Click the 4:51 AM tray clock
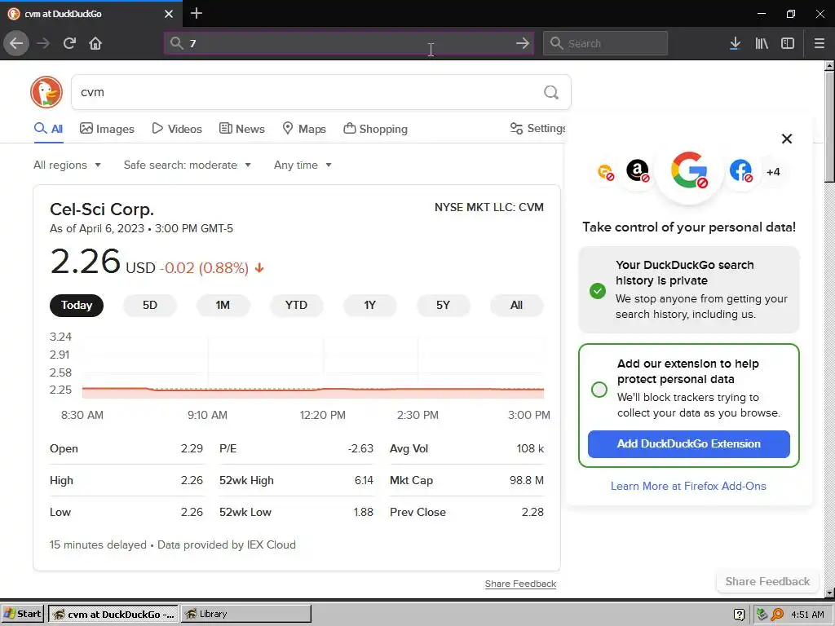Image resolution: width=835 pixels, height=626 pixels. 807,615
